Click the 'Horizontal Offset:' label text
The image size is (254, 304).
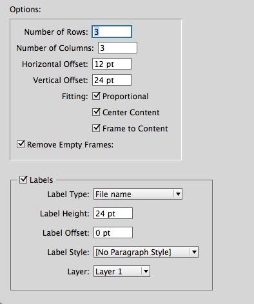[55, 64]
